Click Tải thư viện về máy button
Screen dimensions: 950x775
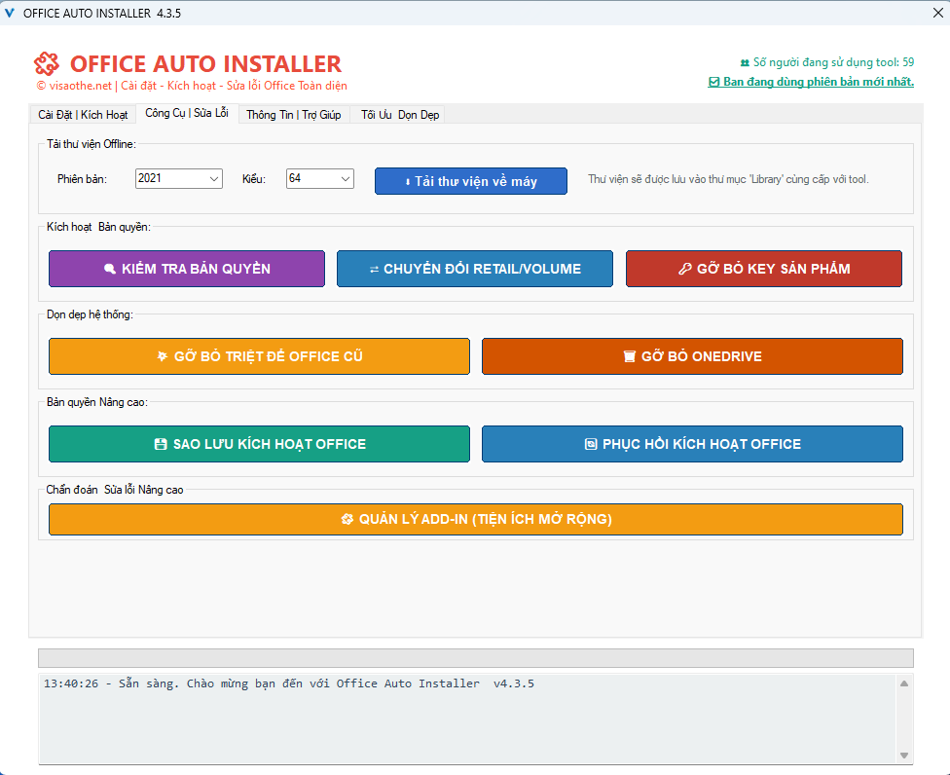471,181
